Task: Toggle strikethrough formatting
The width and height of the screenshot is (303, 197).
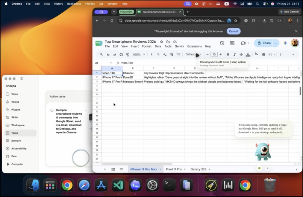Action: click(x=241, y=55)
